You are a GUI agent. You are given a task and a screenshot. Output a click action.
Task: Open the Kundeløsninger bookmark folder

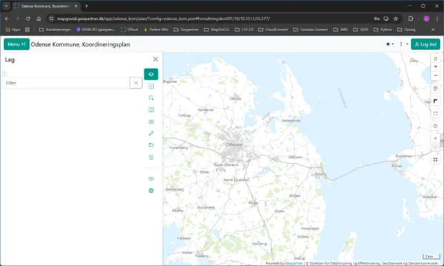[55, 30]
